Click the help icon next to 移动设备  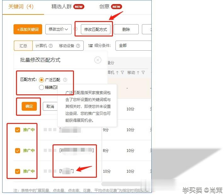tap(78, 46)
